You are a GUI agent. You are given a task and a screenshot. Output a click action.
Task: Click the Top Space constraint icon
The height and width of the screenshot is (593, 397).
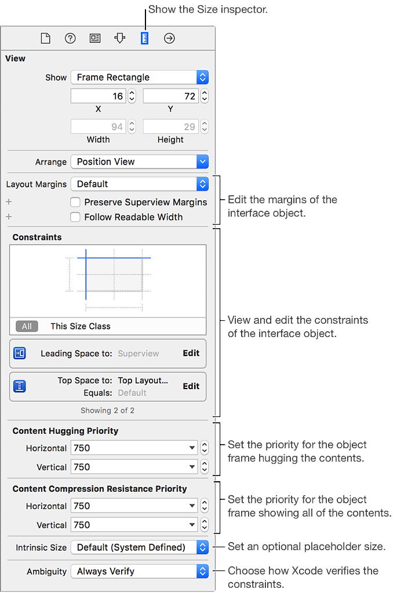pos(20,386)
